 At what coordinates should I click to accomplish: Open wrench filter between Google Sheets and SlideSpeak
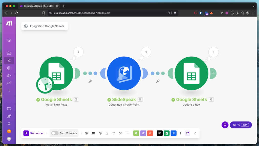pyautogui.click(x=90, y=81)
